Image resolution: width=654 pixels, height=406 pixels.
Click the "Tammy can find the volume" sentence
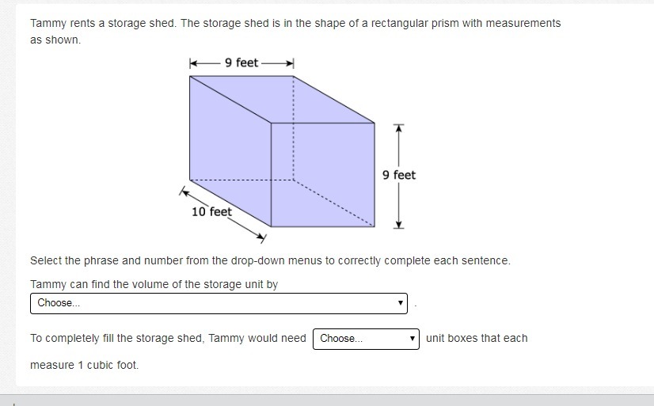coord(154,284)
